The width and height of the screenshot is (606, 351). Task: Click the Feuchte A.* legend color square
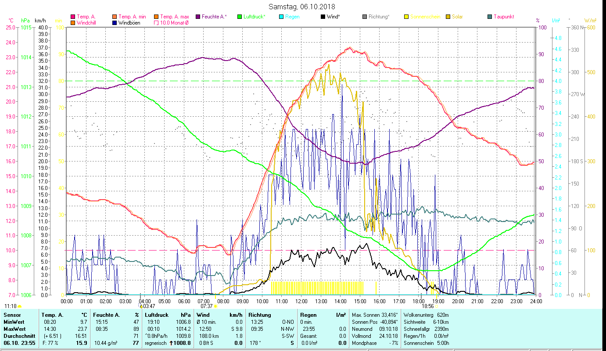pos(198,17)
